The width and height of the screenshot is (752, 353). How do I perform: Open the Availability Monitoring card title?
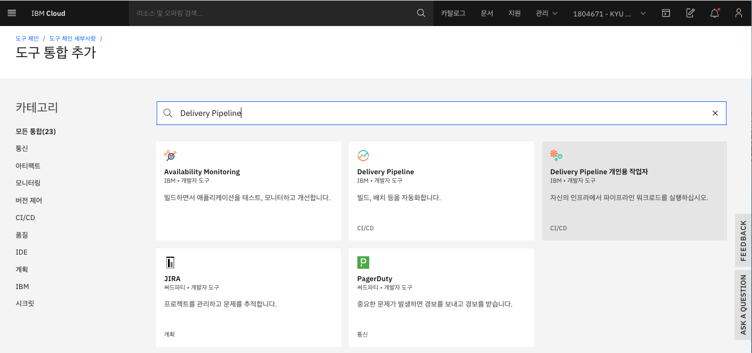coord(202,171)
